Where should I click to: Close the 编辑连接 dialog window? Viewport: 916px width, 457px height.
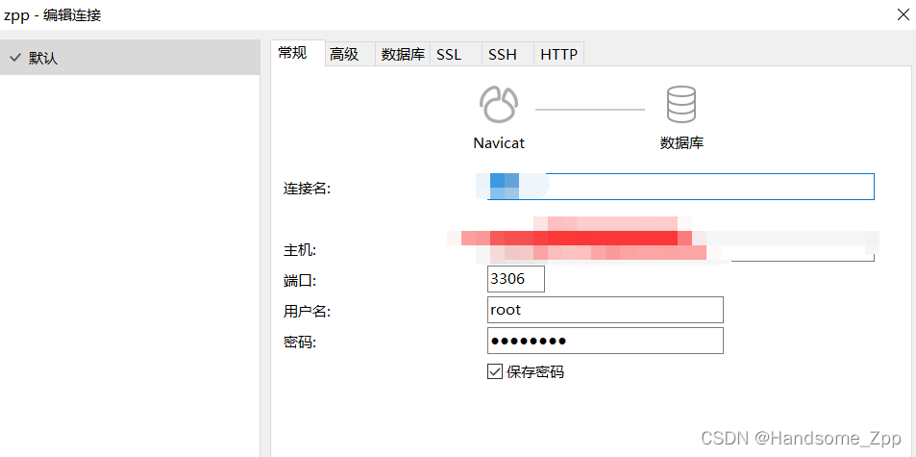click(x=903, y=14)
